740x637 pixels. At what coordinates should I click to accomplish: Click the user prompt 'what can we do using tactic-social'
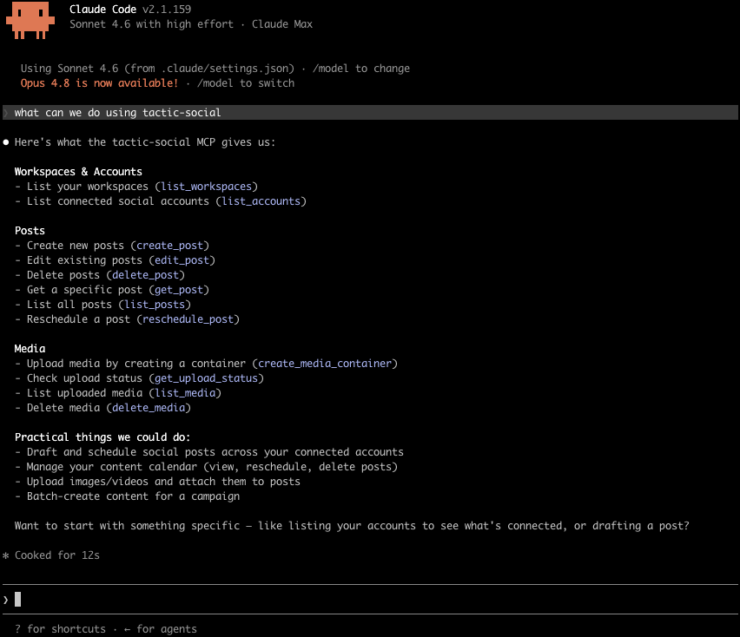[117, 113]
